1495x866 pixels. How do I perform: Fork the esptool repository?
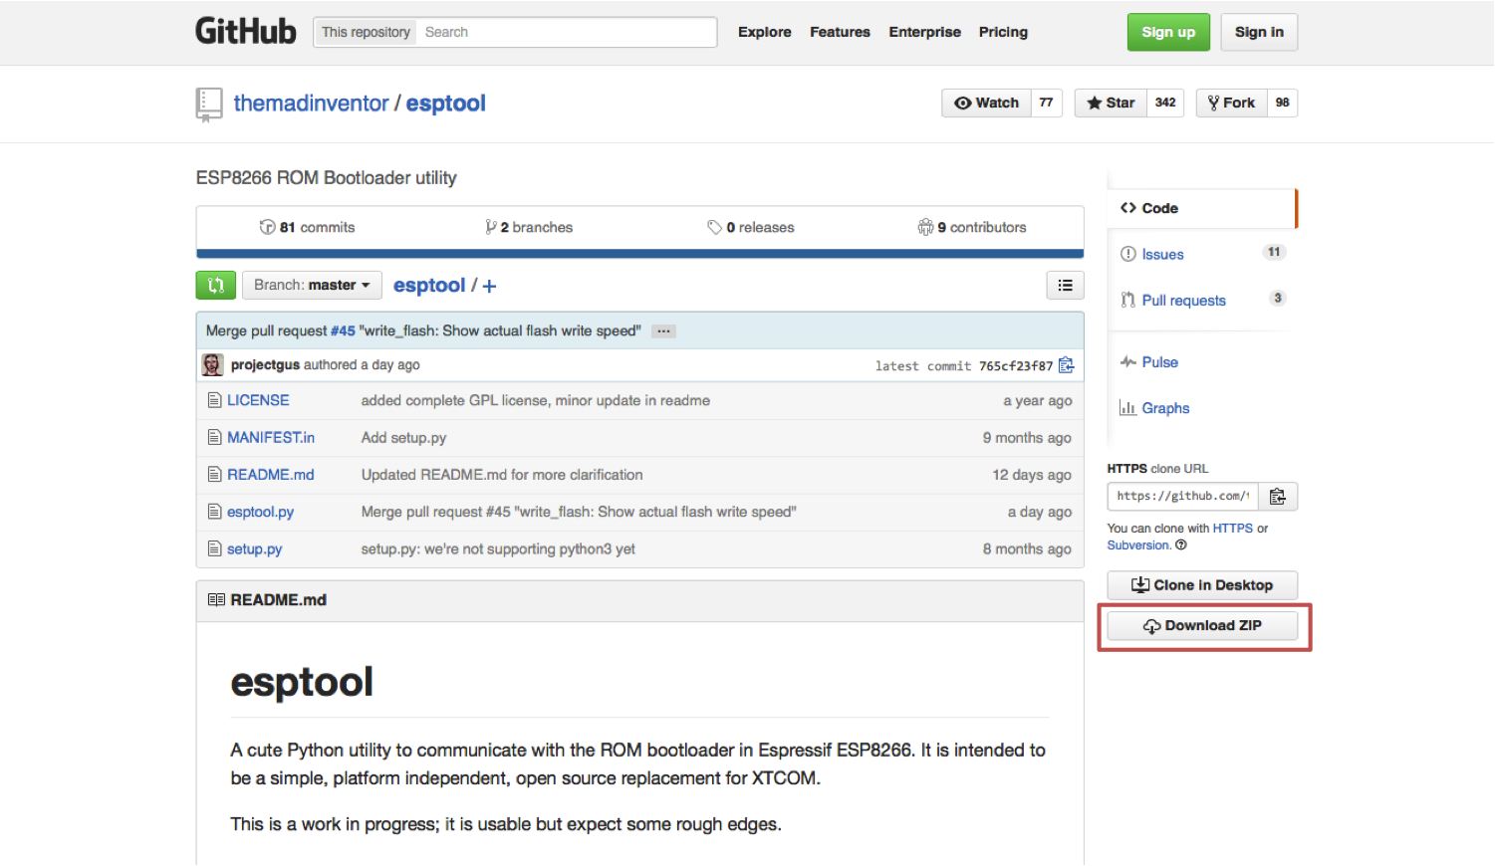click(x=1231, y=103)
